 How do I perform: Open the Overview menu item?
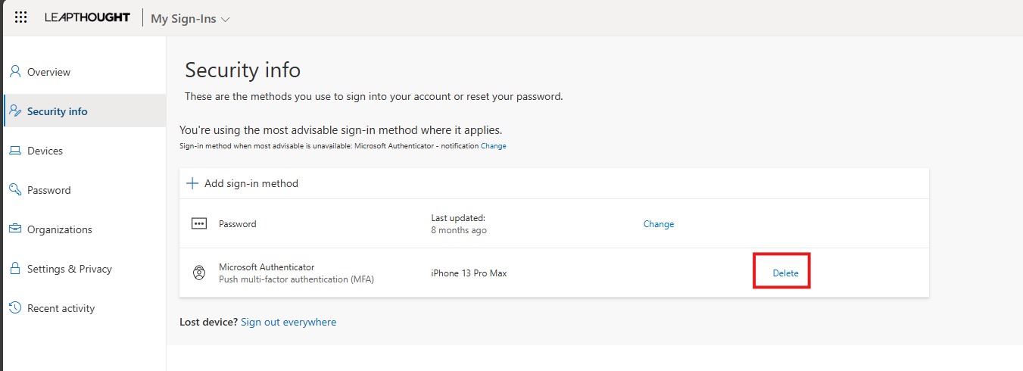point(48,72)
